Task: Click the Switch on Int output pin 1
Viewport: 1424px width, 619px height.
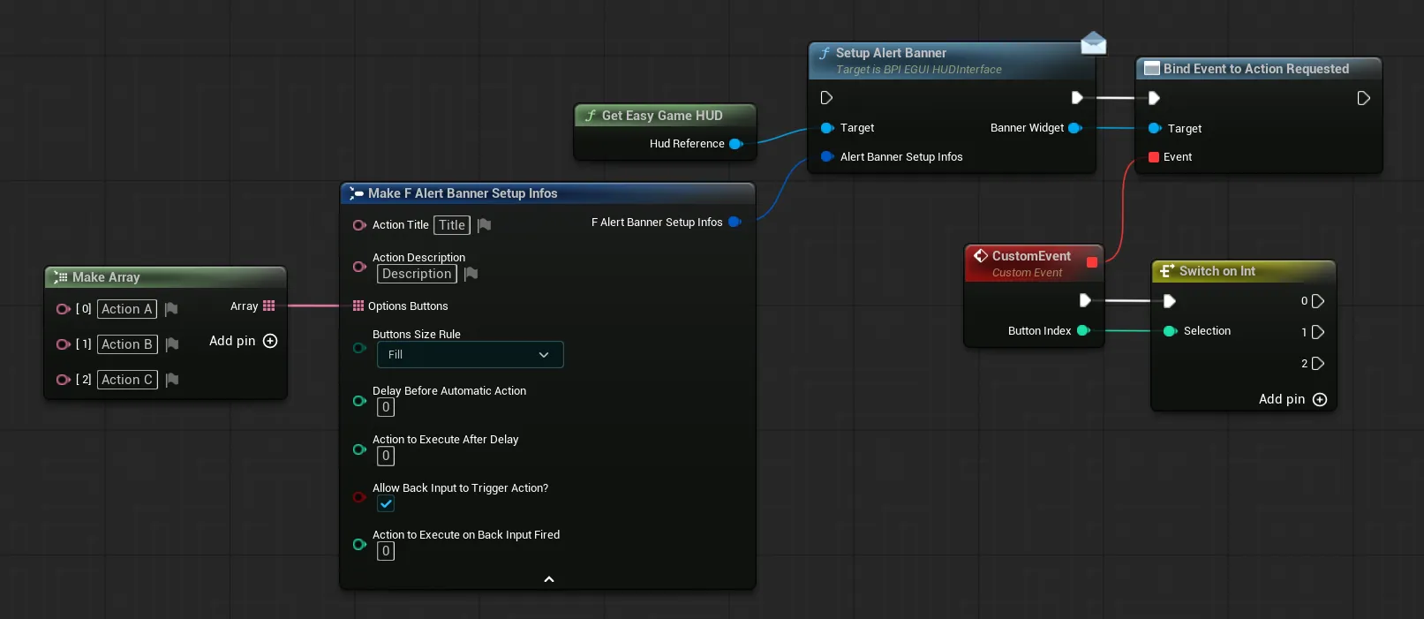Action: click(1318, 332)
